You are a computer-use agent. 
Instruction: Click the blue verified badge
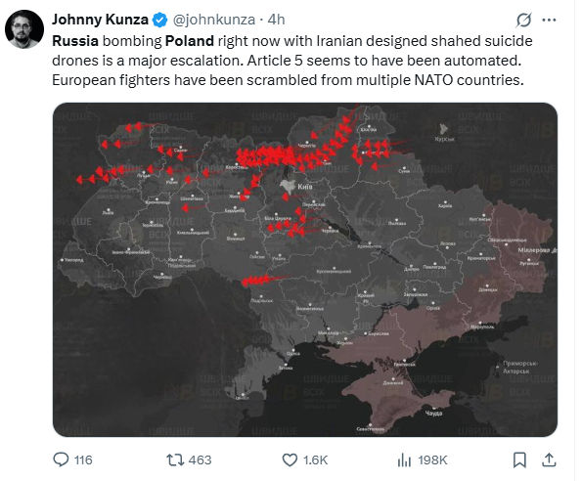[160, 20]
